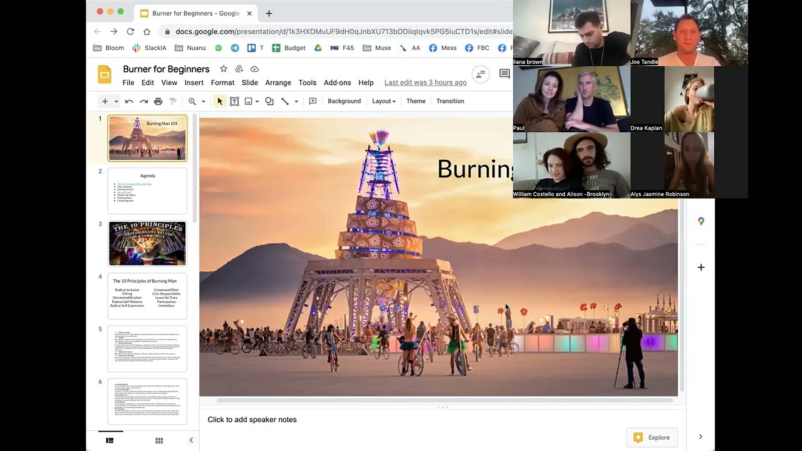Image resolution: width=802 pixels, height=451 pixels.
Task: Click the Background button
Action: pos(344,101)
